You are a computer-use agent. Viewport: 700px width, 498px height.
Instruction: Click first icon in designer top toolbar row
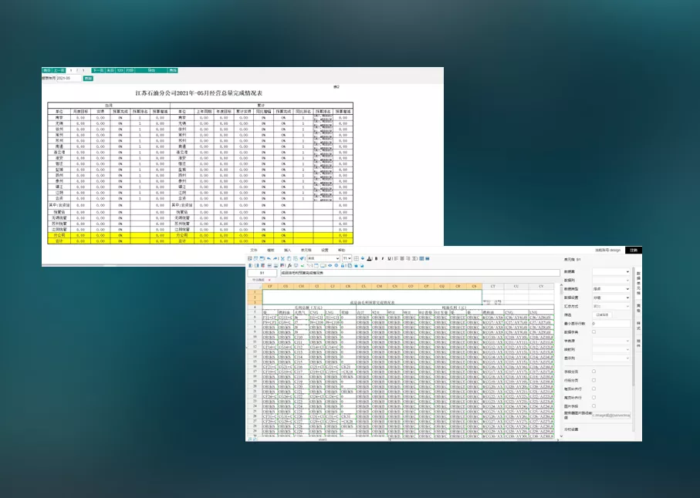point(249,258)
